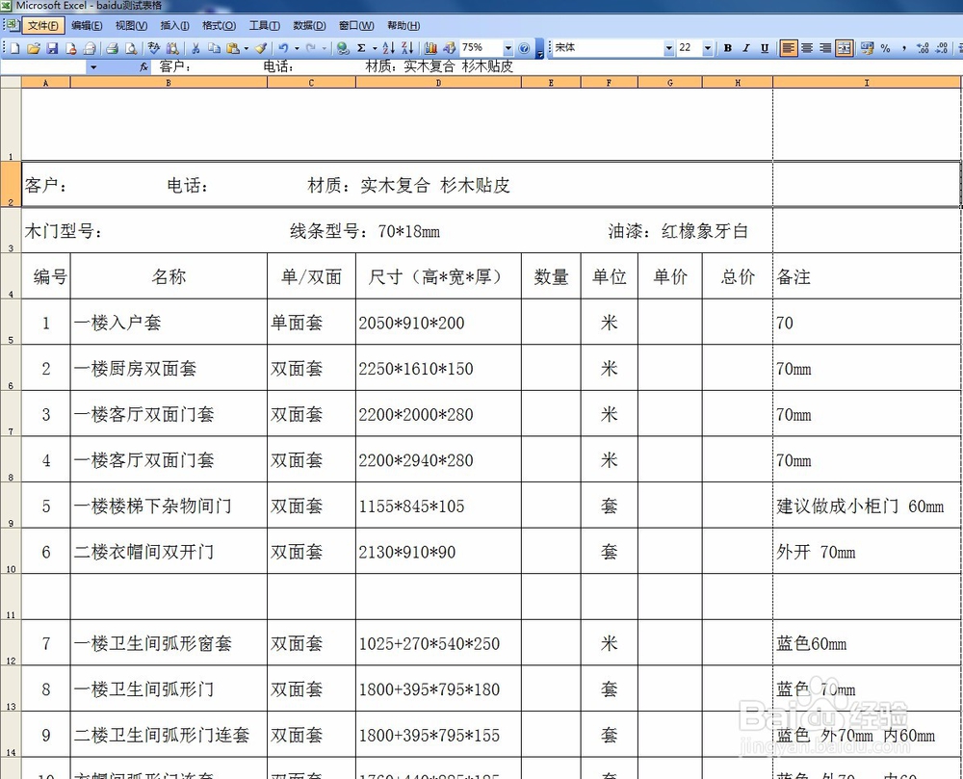Expand the font name dropdown

[669, 48]
